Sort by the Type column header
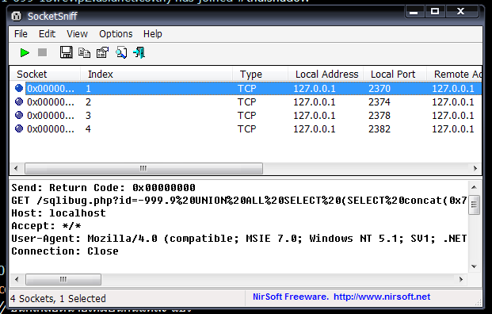The width and height of the screenshot is (492, 314). tap(260, 74)
